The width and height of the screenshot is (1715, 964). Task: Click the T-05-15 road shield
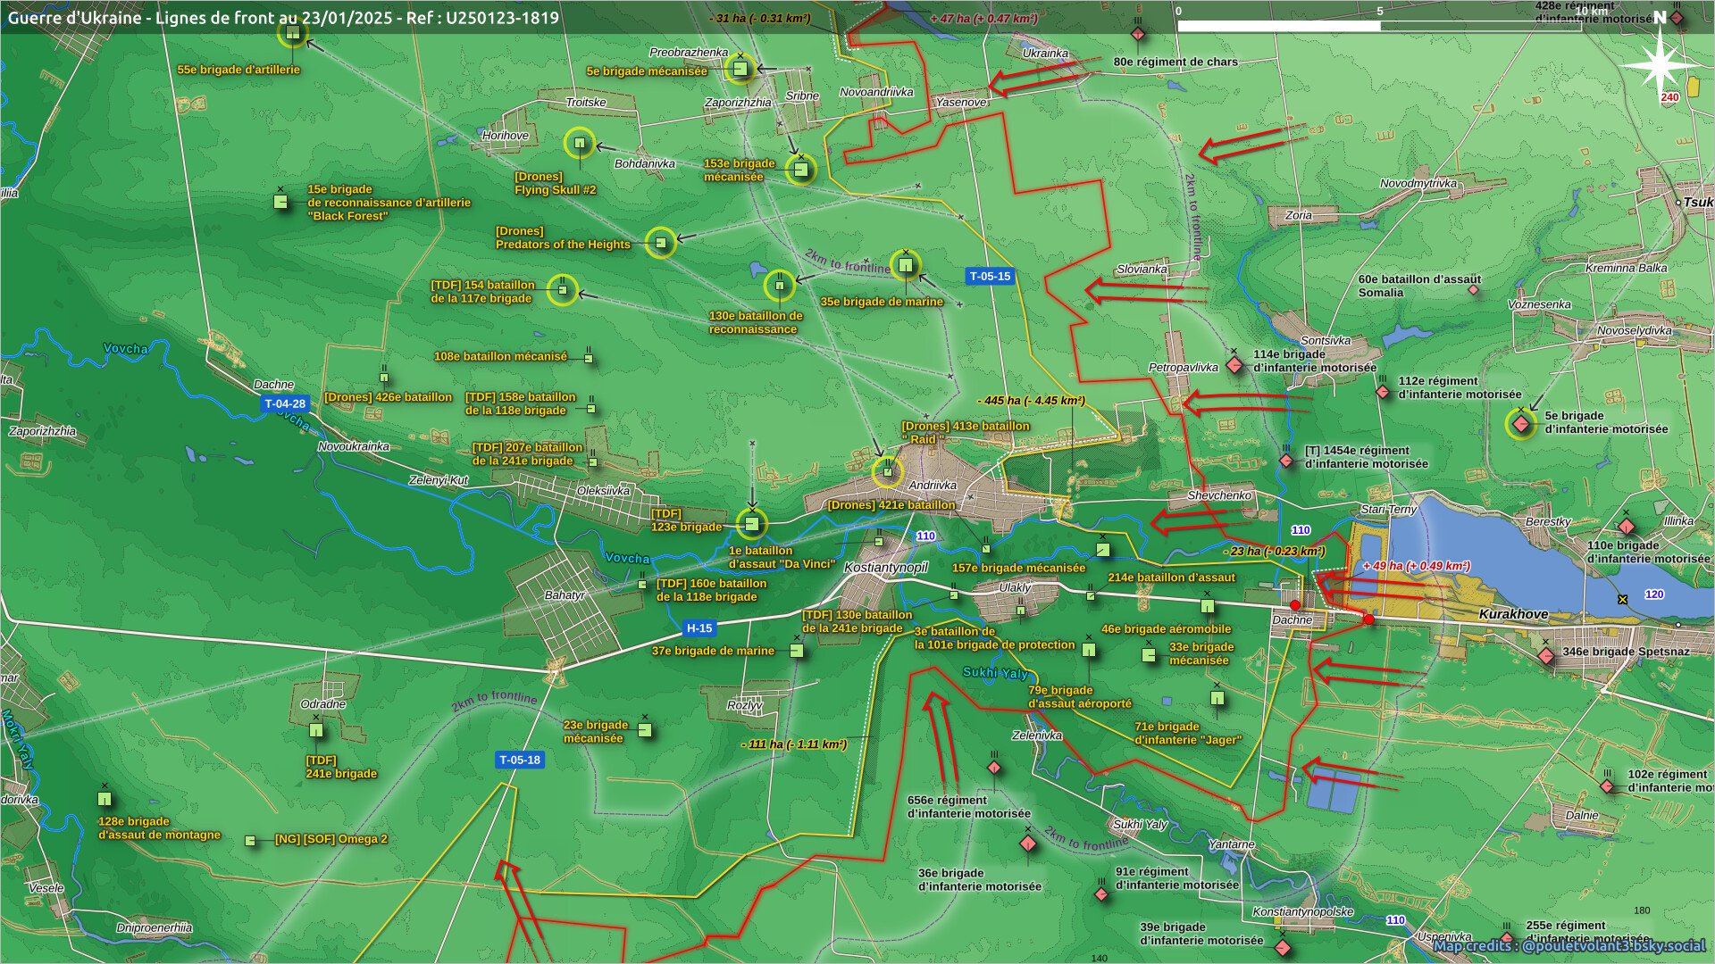(990, 277)
